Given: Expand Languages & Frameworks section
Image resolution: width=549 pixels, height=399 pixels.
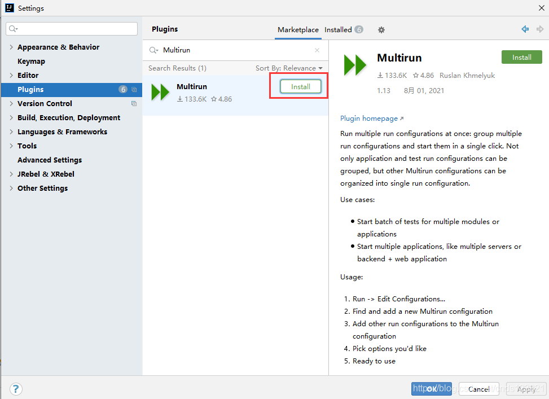Looking at the screenshot, I should tap(11, 131).
